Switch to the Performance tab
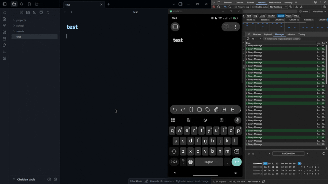328x184 pixels. tap(275, 2)
